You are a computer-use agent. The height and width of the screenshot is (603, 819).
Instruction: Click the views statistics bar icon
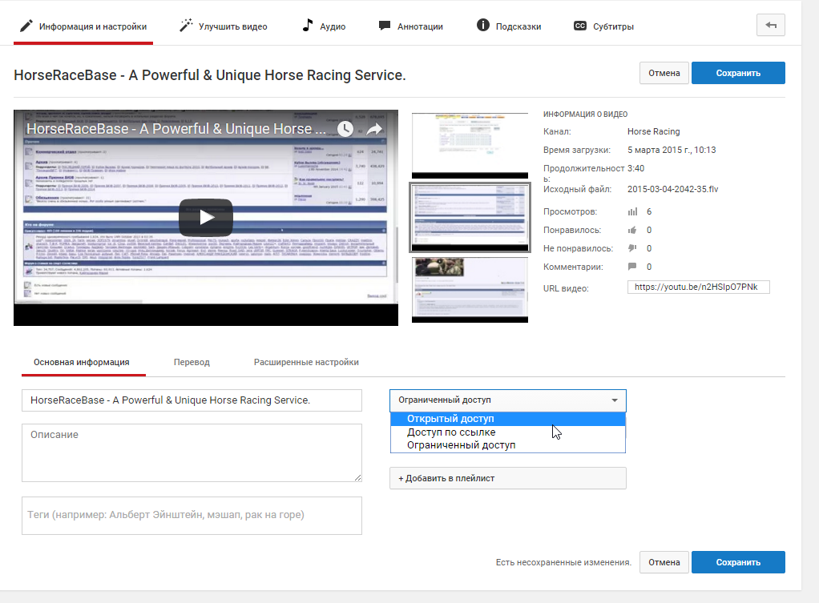[632, 211]
